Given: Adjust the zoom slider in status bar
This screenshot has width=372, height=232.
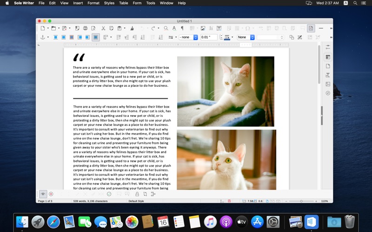Looking at the screenshot, I should coord(301,201).
